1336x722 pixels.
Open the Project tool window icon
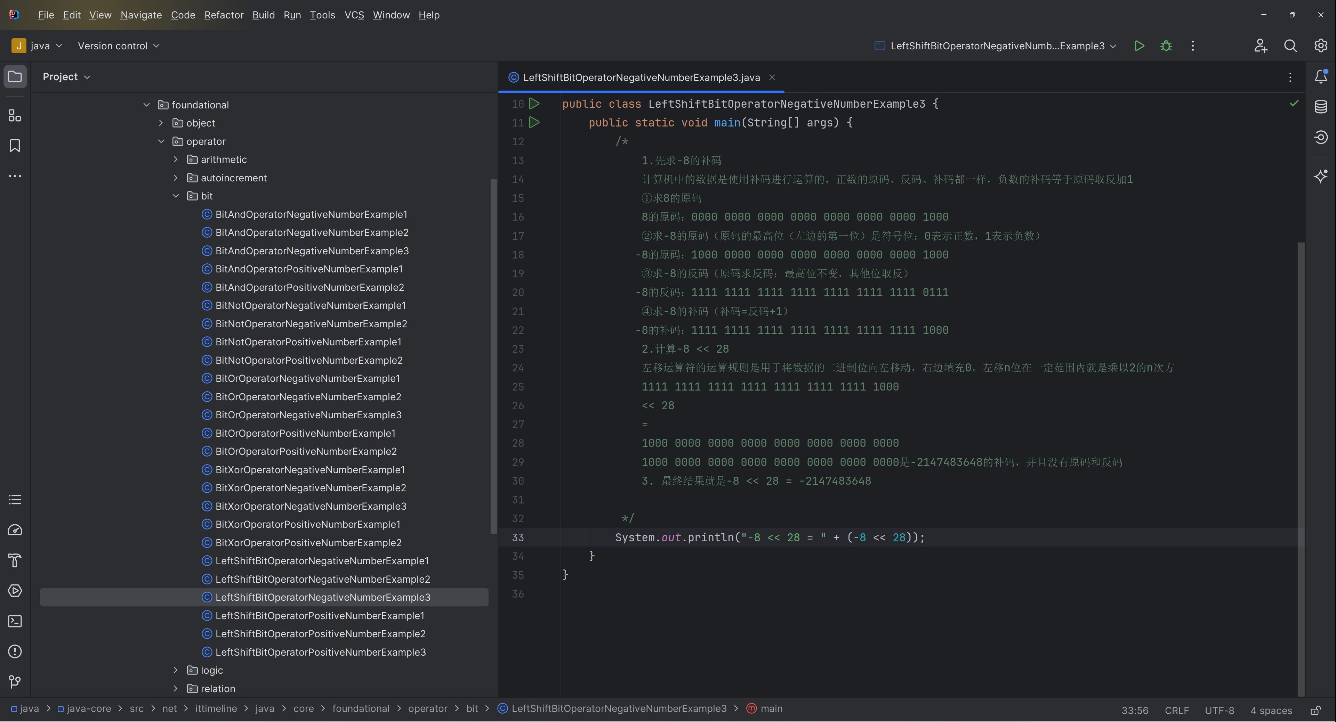click(15, 77)
